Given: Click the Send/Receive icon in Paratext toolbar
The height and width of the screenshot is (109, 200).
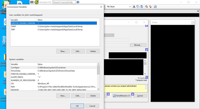Looking at the screenshot, I should pyautogui.click(x=155, y=7).
